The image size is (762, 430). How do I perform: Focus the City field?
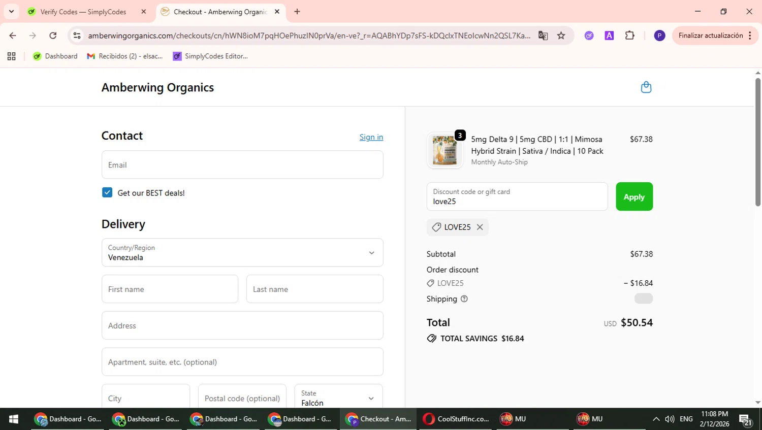click(146, 398)
